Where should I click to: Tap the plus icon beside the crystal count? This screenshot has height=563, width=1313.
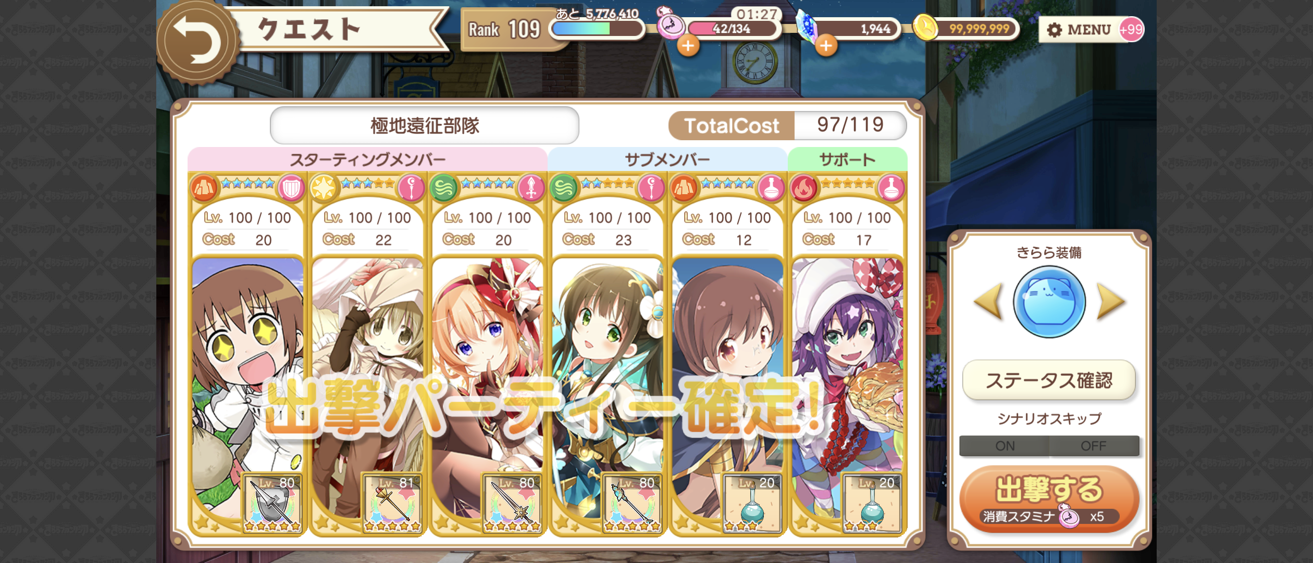click(x=826, y=46)
